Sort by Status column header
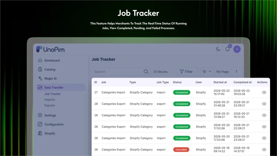 click(177, 82)
